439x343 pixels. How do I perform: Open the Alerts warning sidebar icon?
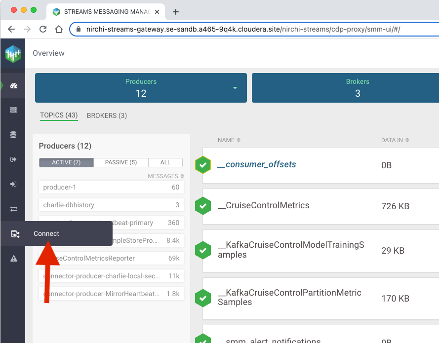pyautogui.click(x=14, y=259)
